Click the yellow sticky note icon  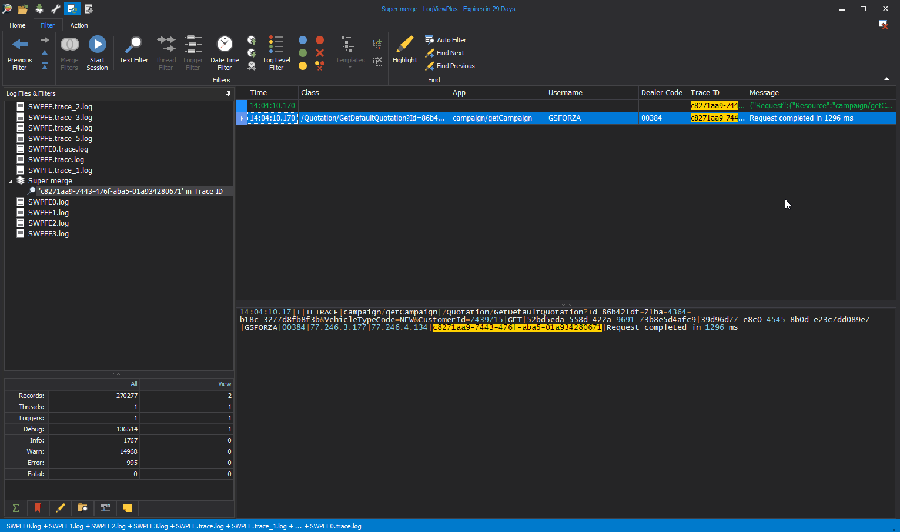128,508
